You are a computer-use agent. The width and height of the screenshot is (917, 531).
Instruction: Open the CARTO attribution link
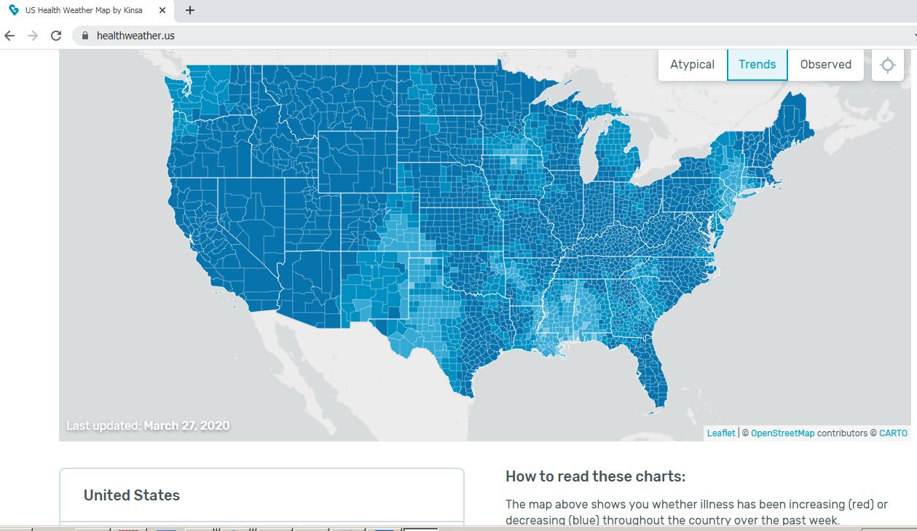(x=894, y=433)
